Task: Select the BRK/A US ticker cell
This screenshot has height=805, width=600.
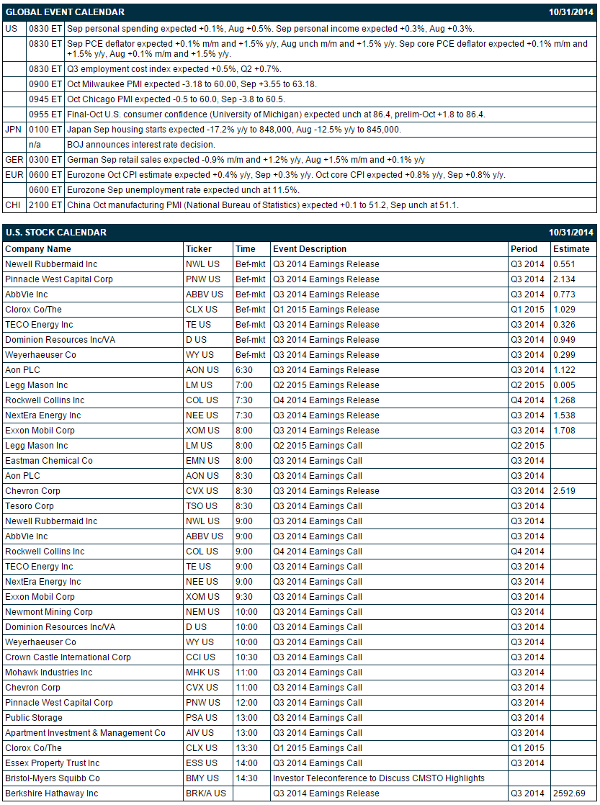Action: pyautogui.click(x=206, y=793)
